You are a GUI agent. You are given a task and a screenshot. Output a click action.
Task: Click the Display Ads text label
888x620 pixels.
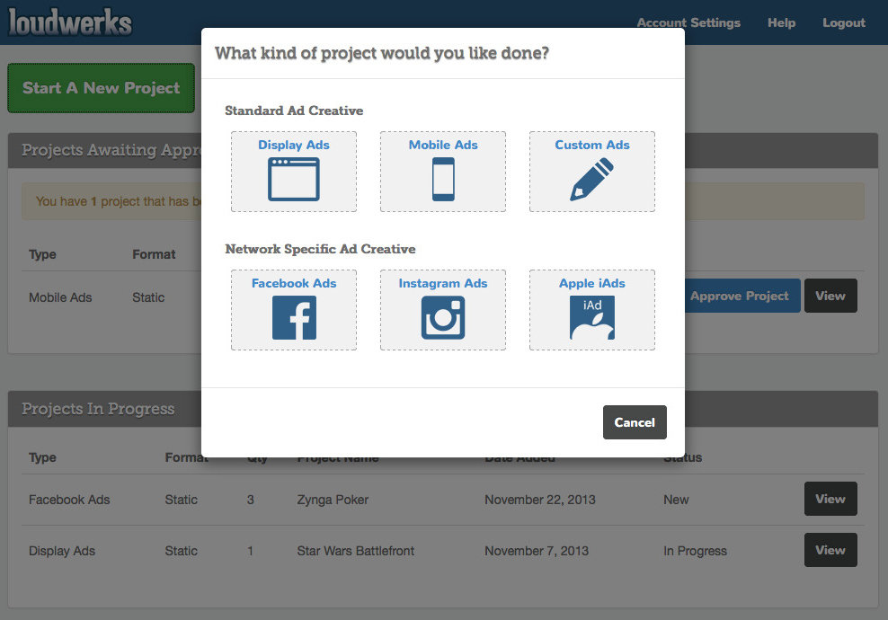pos(294,145)
